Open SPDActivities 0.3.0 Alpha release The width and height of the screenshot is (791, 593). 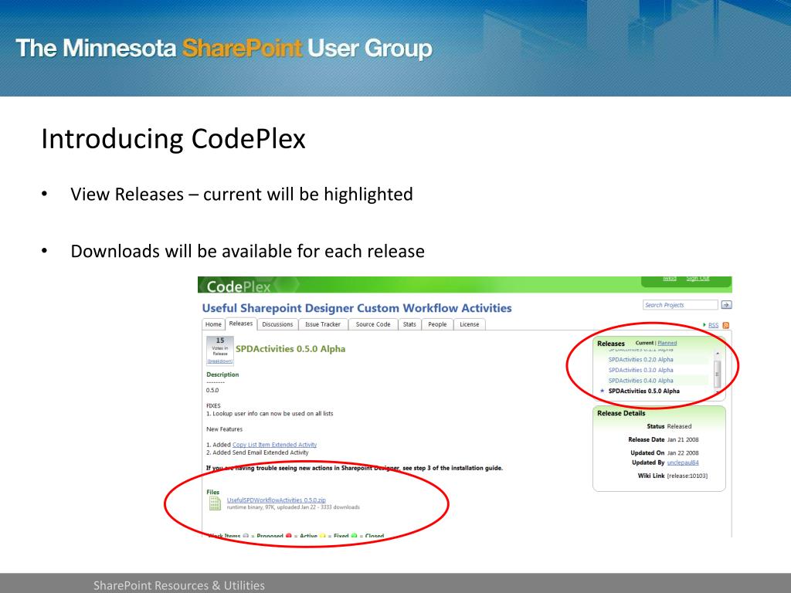tap(640, 370)
